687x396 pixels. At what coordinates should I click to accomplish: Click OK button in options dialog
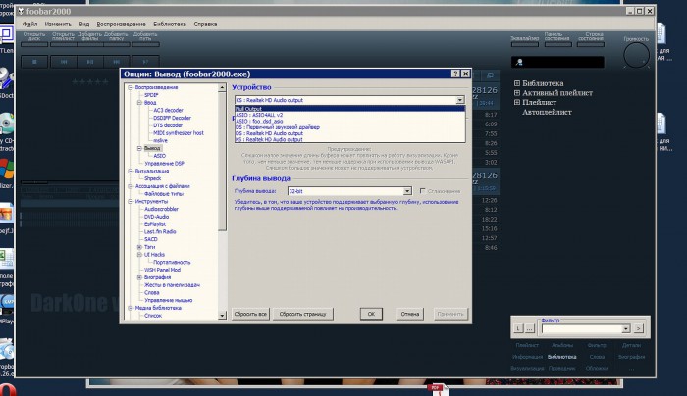pyautogui.click(x=371, y=314)
